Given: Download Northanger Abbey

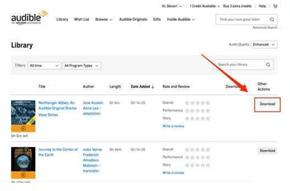Looking at the screenshot, I should (268, 104).
